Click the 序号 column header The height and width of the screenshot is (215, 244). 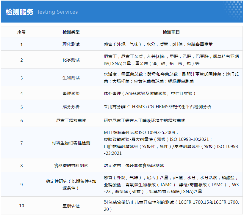(x=21, y=32)
